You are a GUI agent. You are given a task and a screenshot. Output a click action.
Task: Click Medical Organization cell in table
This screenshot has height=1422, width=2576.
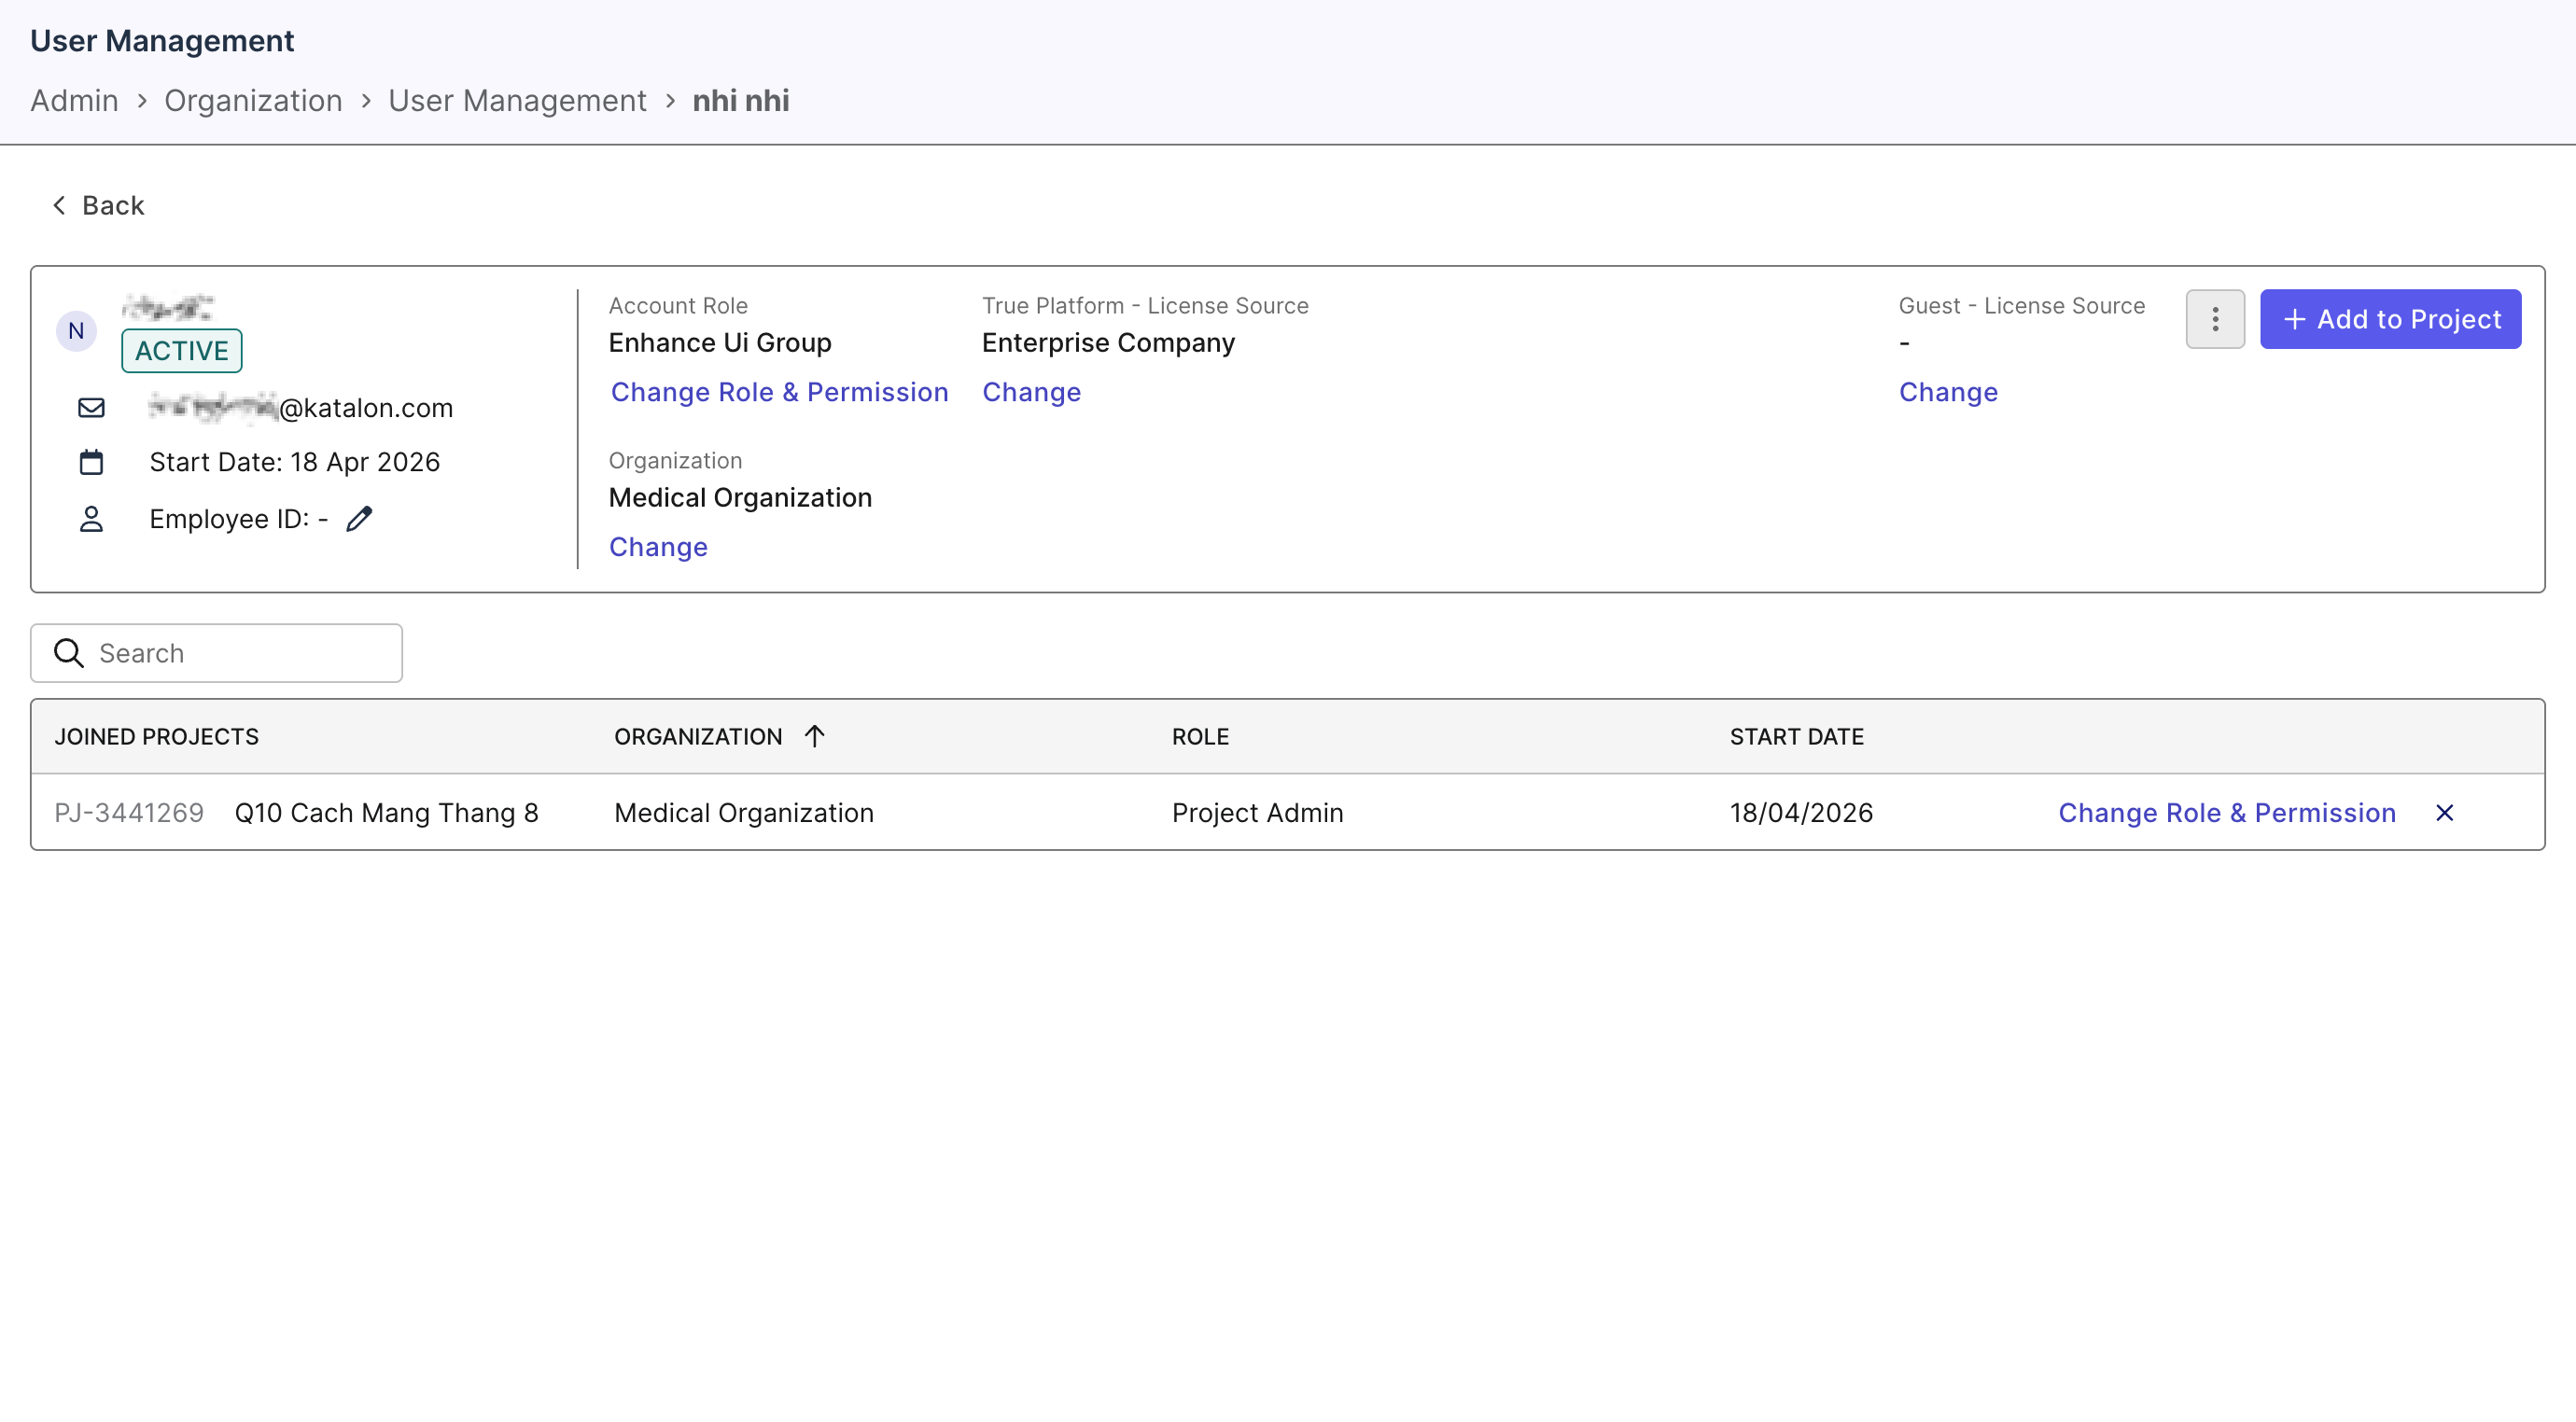point(743,812)
